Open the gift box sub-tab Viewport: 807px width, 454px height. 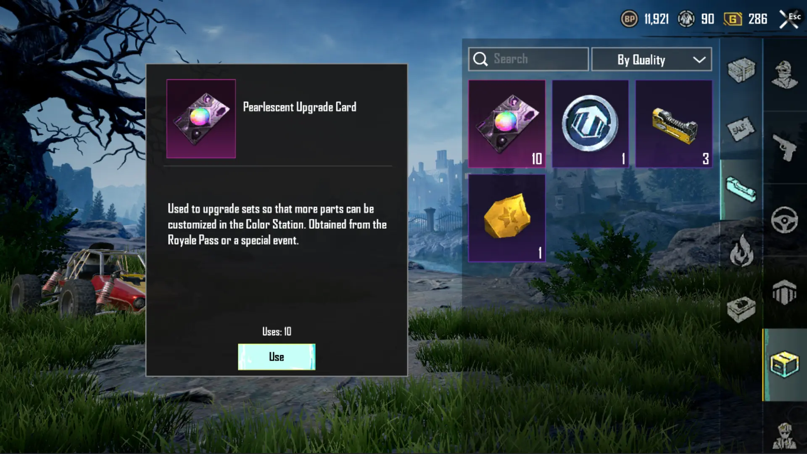[741, 309]
